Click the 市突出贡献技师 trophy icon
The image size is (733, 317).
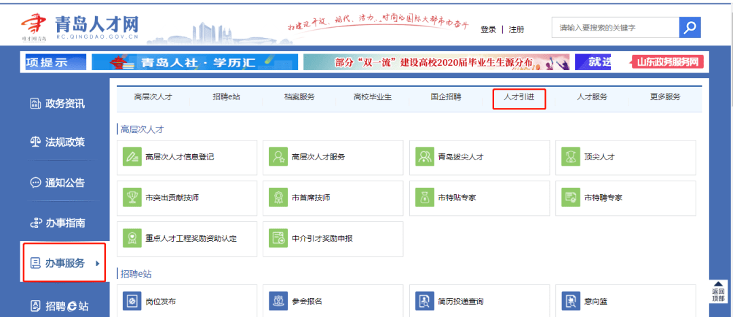tap(131, 198)
